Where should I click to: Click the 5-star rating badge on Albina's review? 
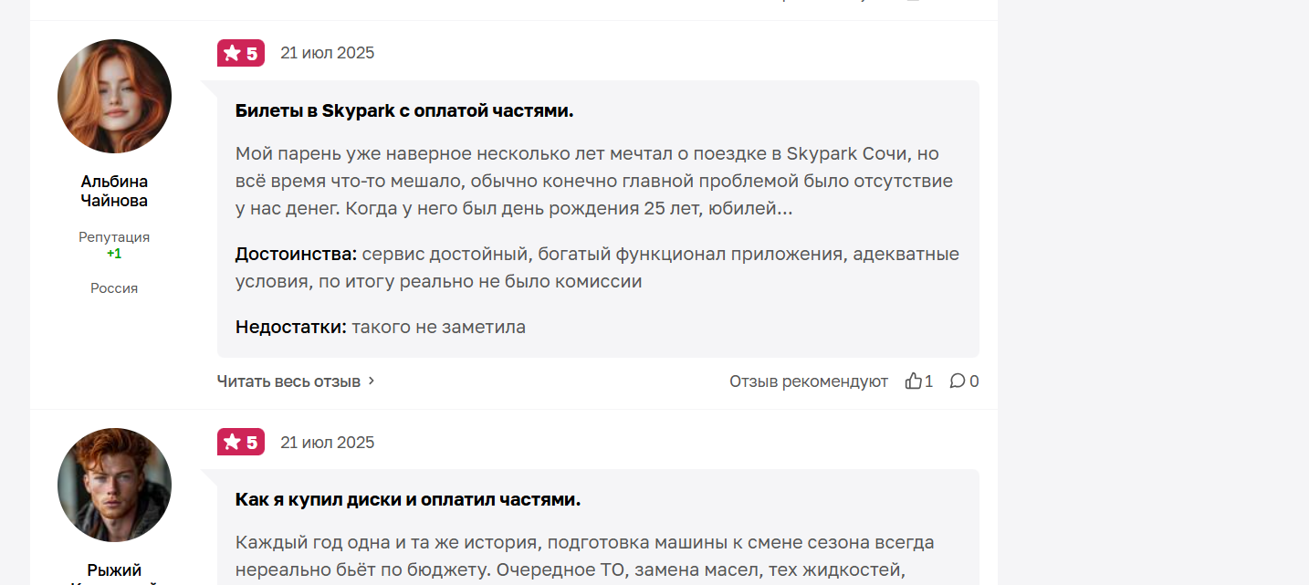tap(241, 53)
